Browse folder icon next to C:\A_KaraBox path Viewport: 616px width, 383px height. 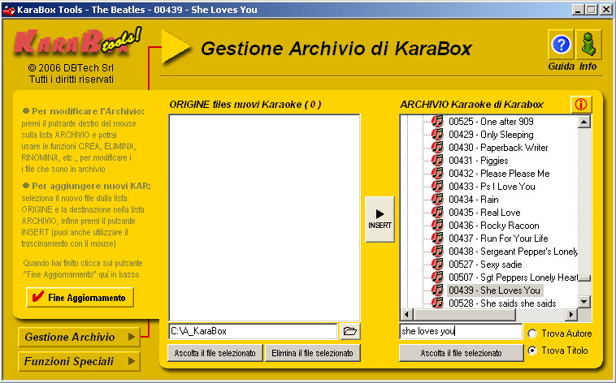click(x=349, y=331)
